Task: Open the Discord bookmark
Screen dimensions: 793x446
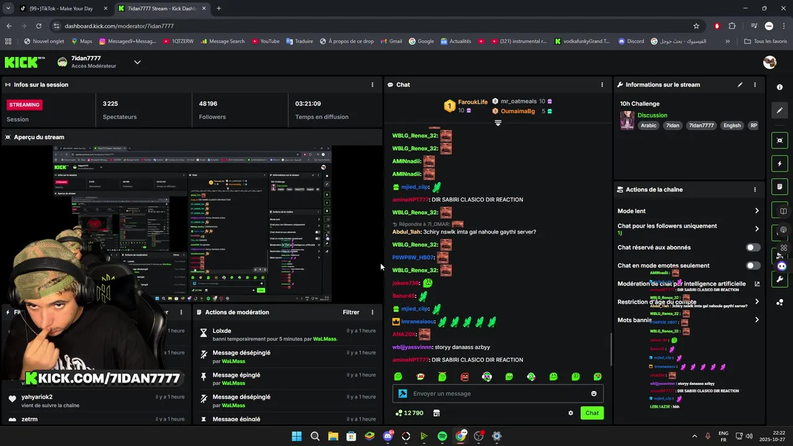Action: pos(631,42)
